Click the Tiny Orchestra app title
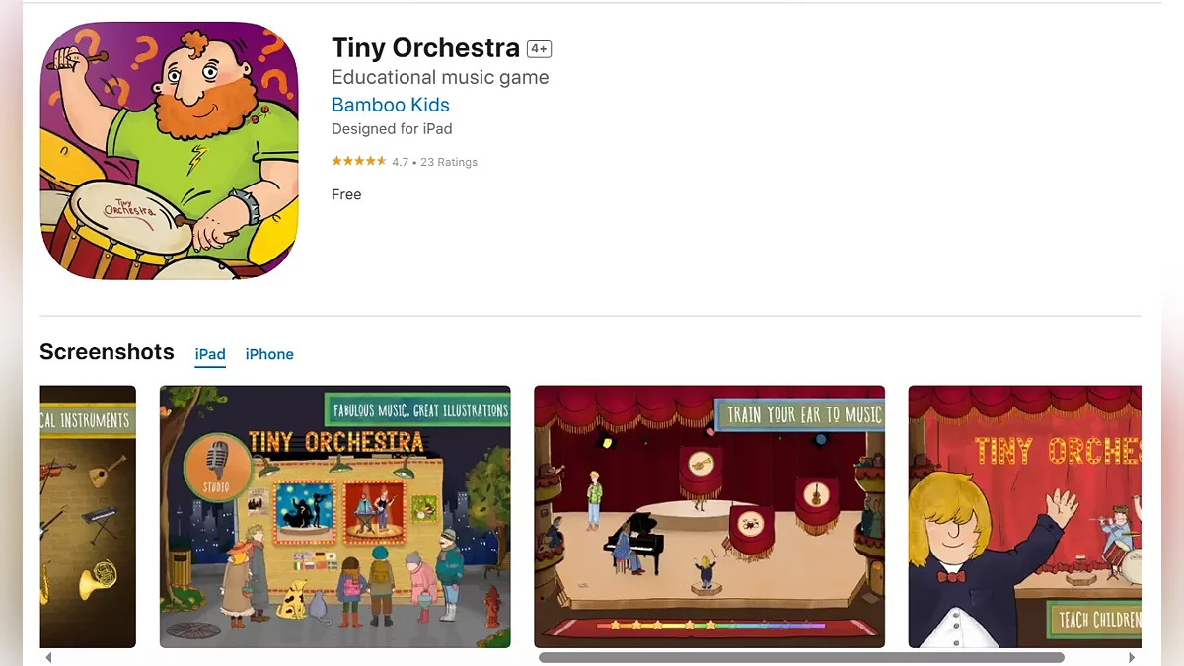Screen dimensions: 1184x666 pyautogui.click(x=425, y=47)
